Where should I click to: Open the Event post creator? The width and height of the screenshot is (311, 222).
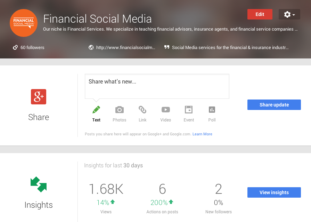tap(189, 113)
